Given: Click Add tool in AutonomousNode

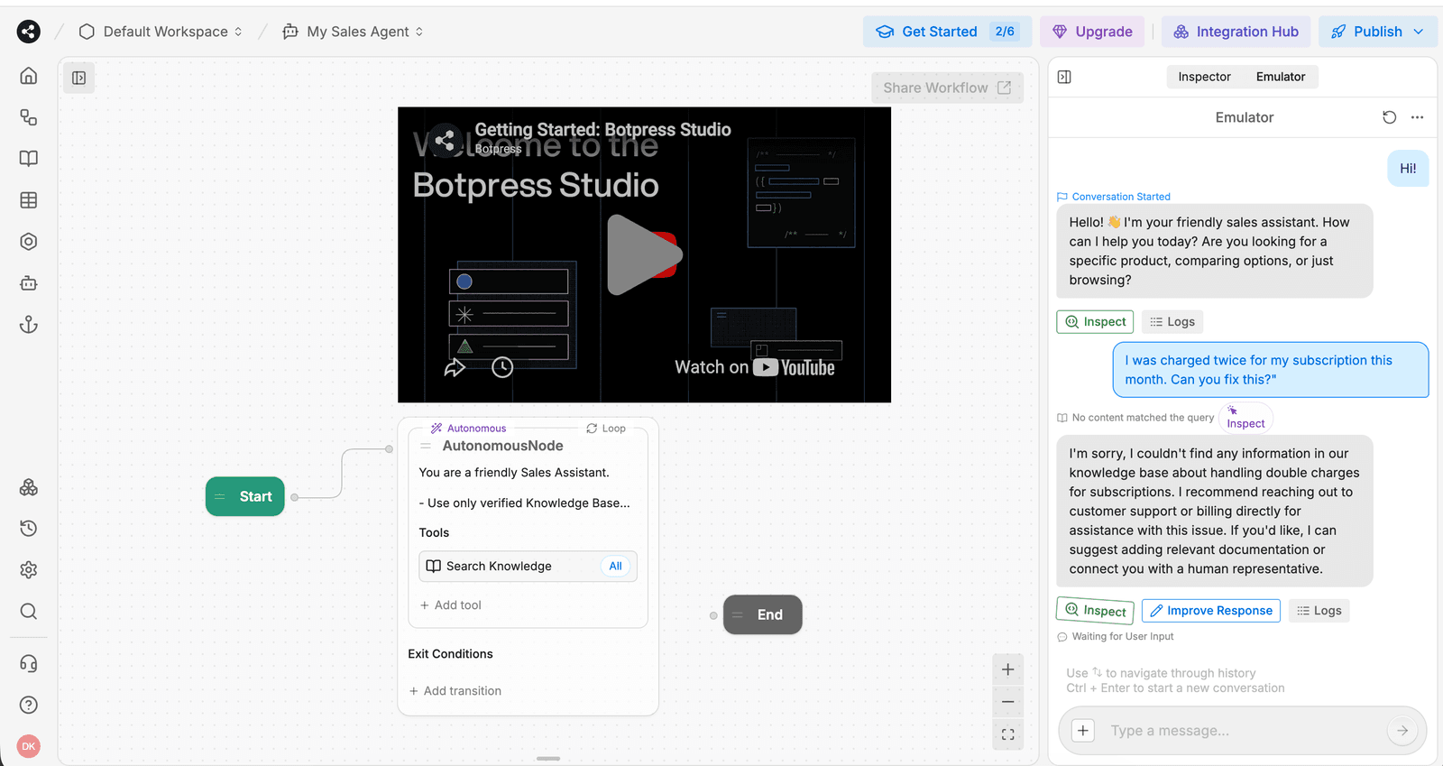Looking at the screenshot, I should point(451,605).
